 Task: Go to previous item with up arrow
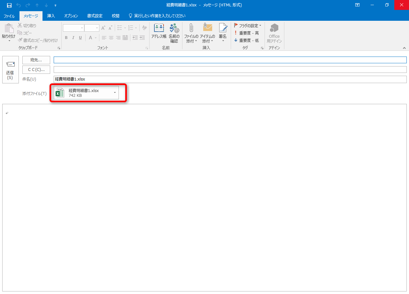point(37,5)
